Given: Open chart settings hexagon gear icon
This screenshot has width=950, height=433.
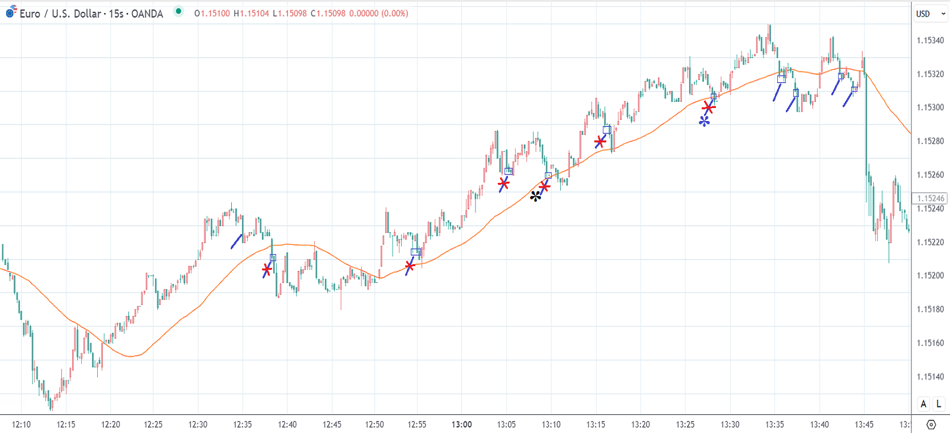Looking at the screenshot, I should pyautogui.click(x=931, y=424).
